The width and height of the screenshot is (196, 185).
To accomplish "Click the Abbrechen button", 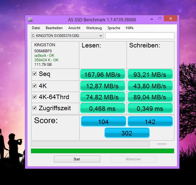I will [x=134, y=159].
